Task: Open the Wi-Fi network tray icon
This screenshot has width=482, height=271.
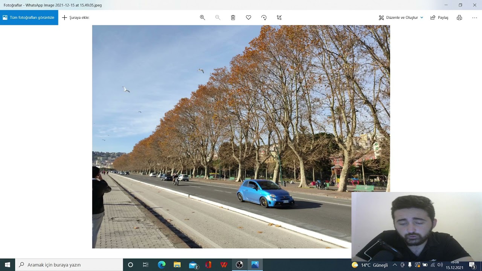Action: pos(433,265)
